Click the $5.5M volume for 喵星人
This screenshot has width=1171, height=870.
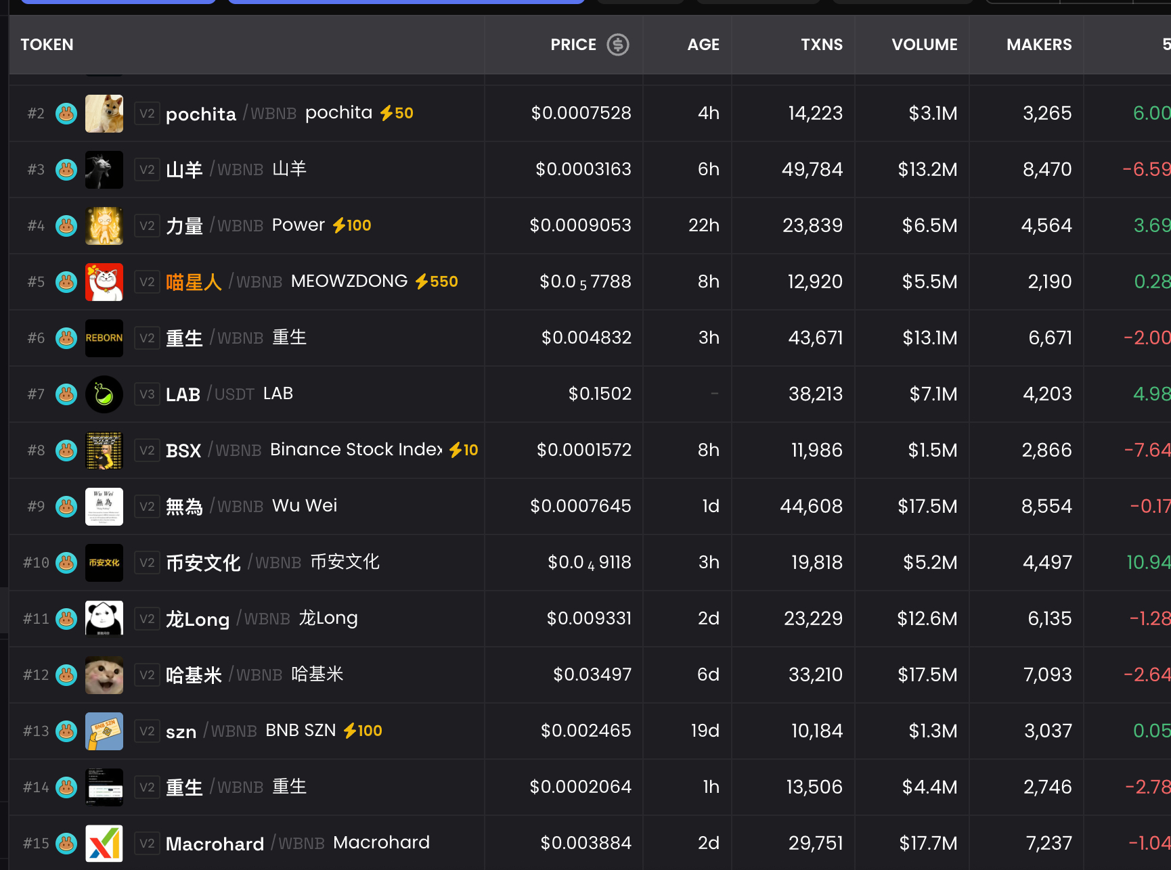[x=929, y=281]
